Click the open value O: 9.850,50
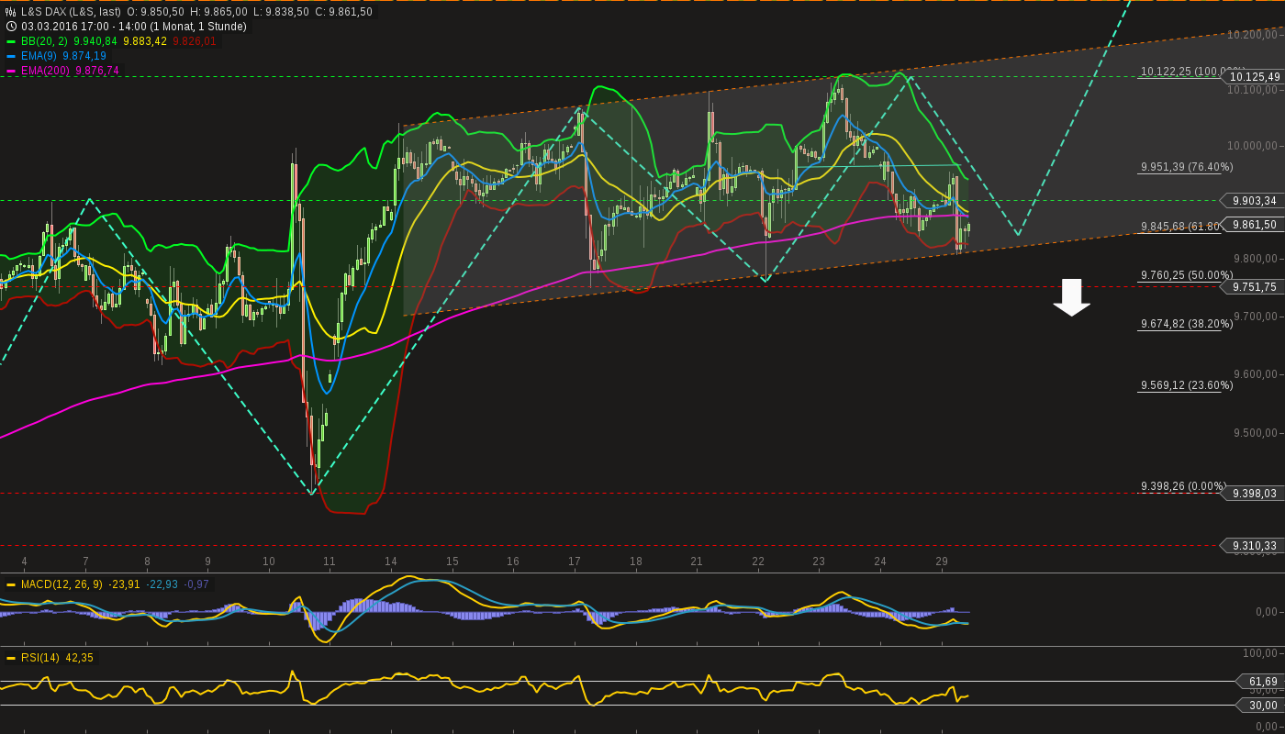This screenshot has width=1285, height=734. click(x=155, y=12)
